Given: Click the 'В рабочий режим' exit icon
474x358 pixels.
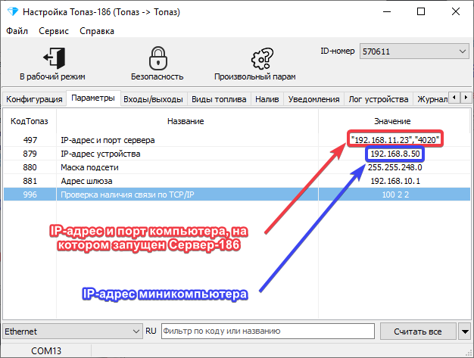Looking at the screenshot, I should coord(54,58).
